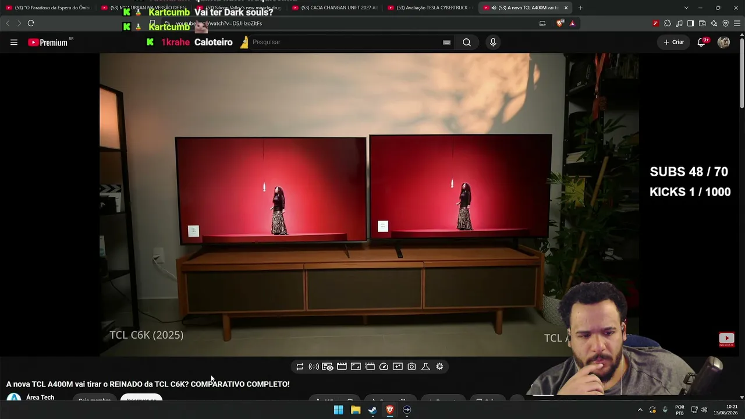
Task: Go back in browser history
Action: 8,23
